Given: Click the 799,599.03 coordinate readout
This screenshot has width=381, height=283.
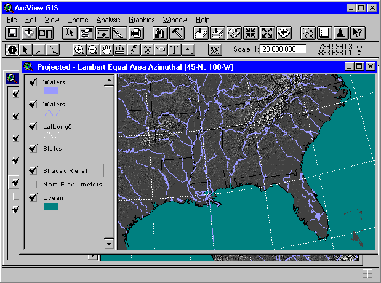Looking at the screenshot, I should pos(335,46).
